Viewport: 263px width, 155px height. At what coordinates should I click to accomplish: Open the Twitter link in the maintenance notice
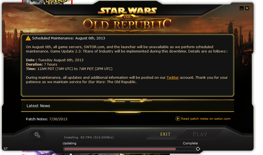173,78
